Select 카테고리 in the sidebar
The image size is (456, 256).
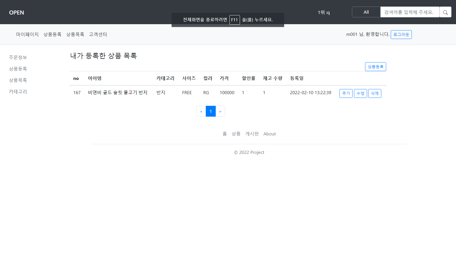[x=18, y=92]
